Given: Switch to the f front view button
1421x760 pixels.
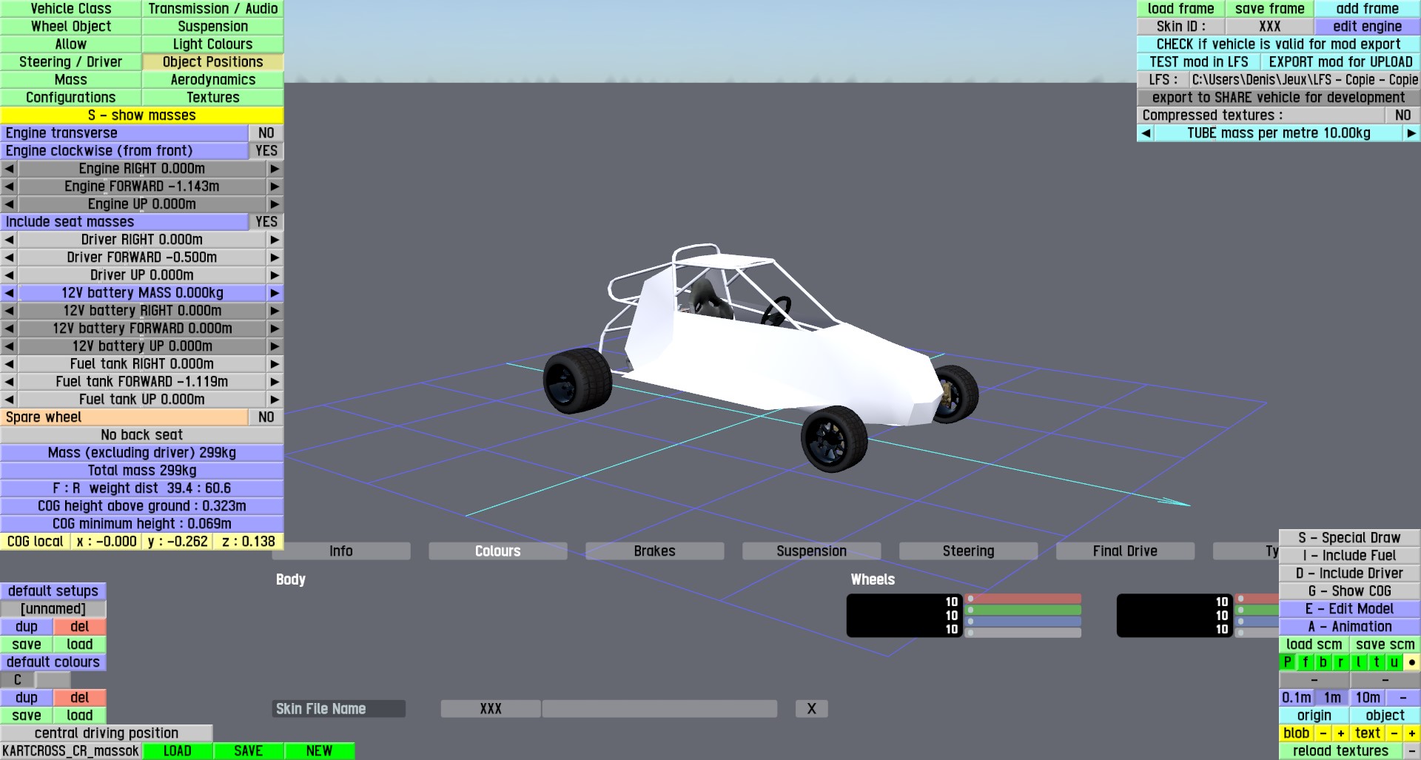Looking at the screenshot, I should point(1305,662).
